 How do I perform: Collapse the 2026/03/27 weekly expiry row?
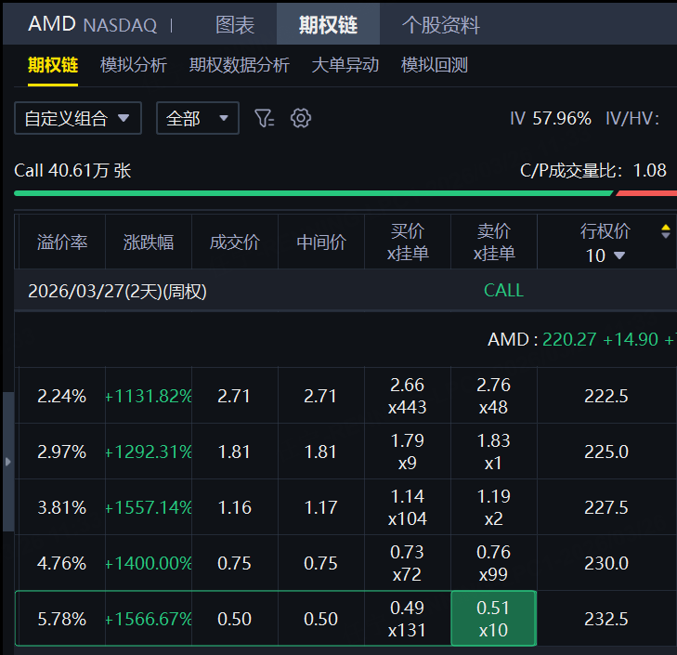pos(117,291)
